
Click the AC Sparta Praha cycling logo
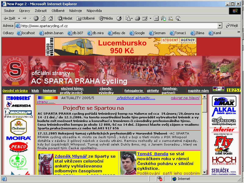tap(15, 71)
